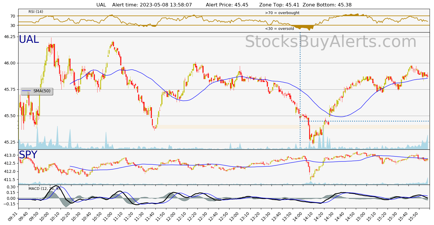Click the MACD (12, 26, 9) label
This screenshot has height=225, width=434.
tap(44, 189)
